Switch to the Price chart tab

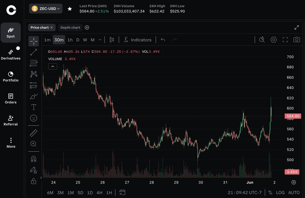[39, 27]
